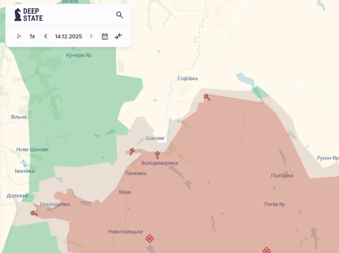Viewport: 339px width, 253px height.
Task: Go to the next date
Action: tap(91, 37)
